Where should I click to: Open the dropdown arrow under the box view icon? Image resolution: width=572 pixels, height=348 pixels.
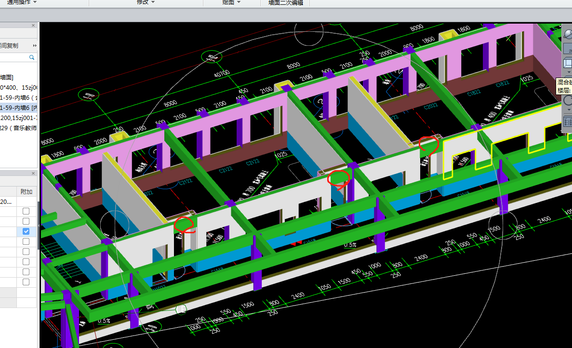pyautogui.click(x=568, y=72)
